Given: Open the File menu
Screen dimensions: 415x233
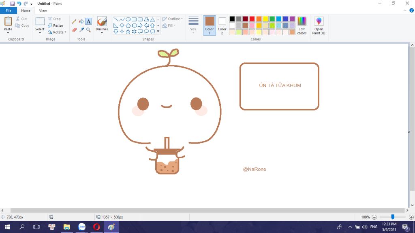Looking at the screenshot, I should pyautogui.click(x=9, y=11).
